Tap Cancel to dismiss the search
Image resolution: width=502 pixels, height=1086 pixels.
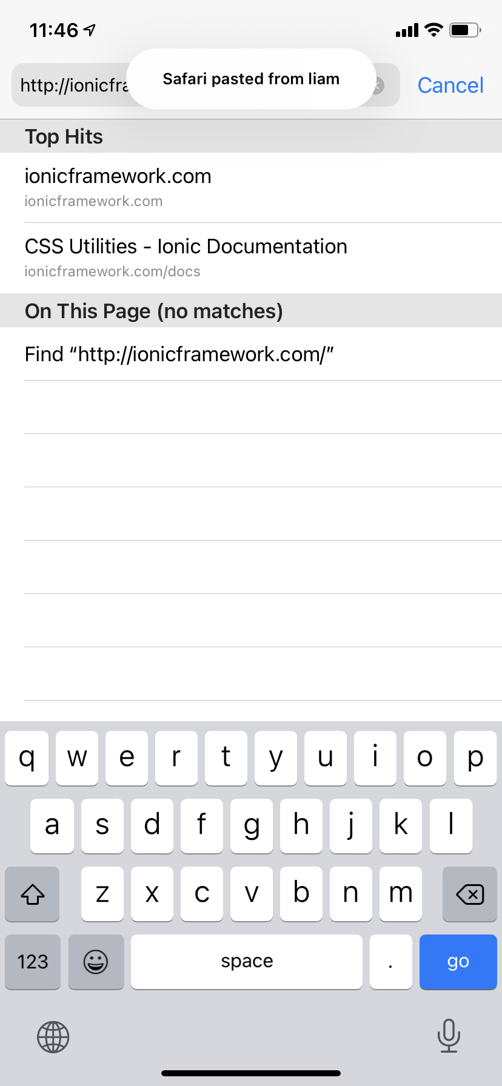coord(450,85)
